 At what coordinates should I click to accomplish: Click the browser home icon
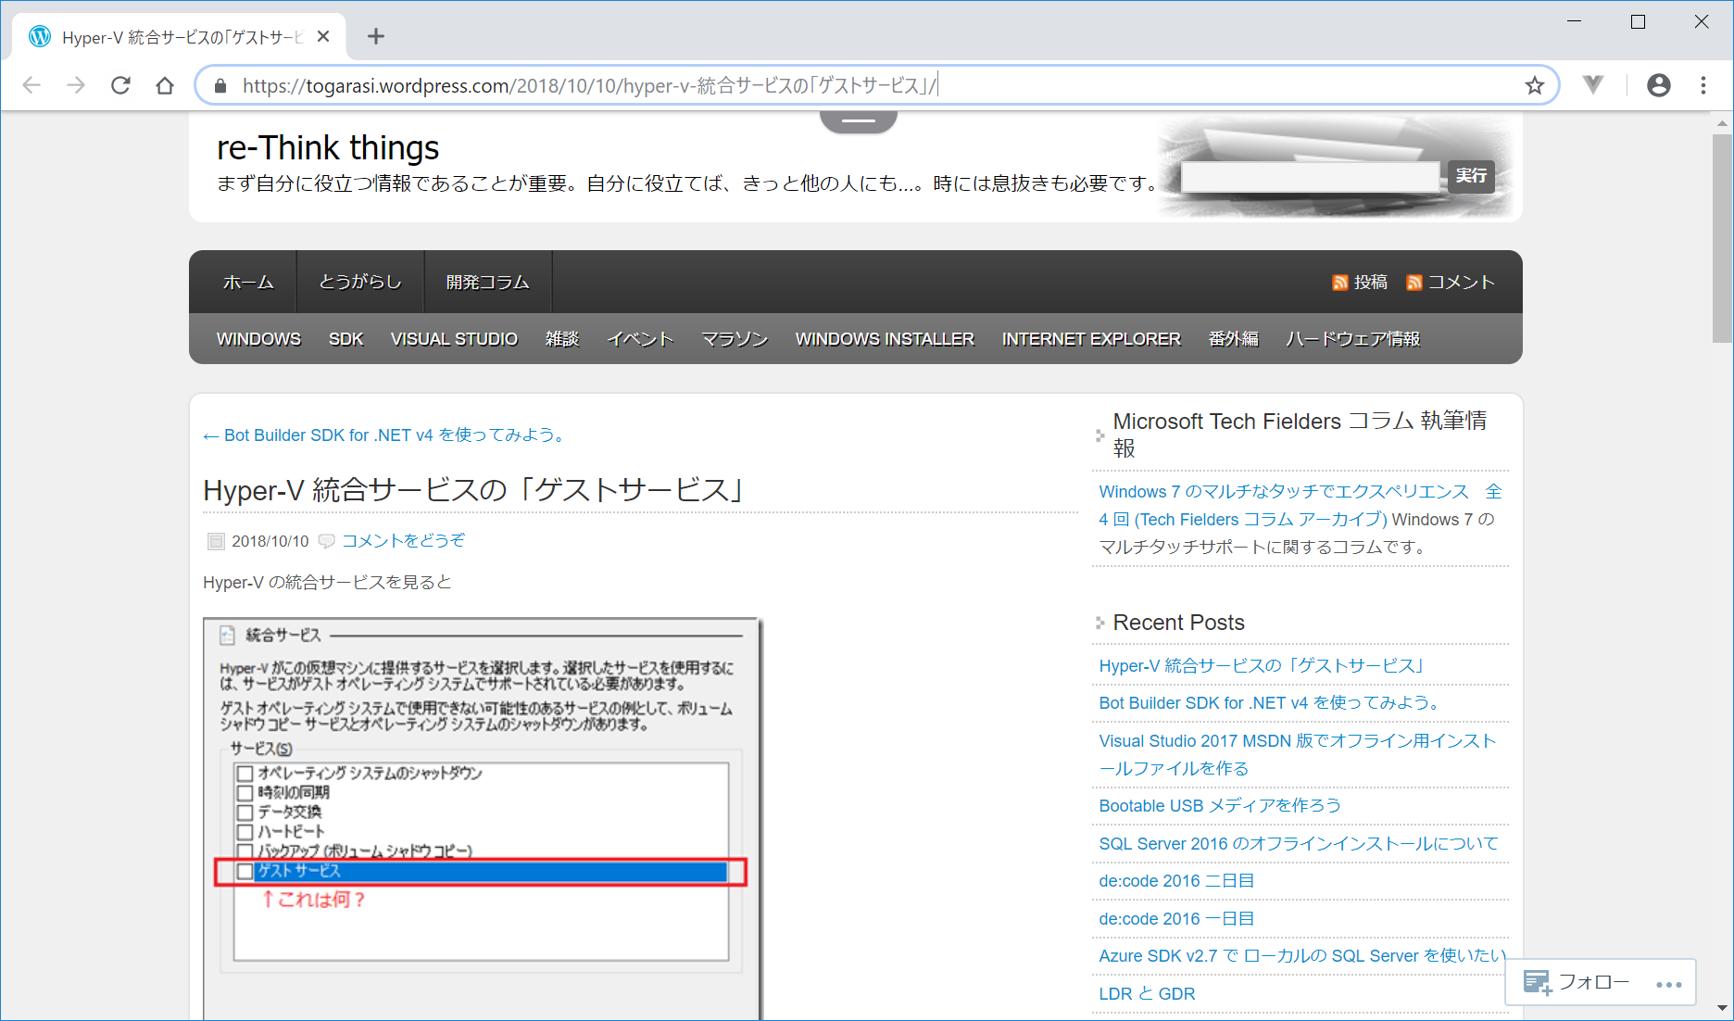[x=165, y=85]
